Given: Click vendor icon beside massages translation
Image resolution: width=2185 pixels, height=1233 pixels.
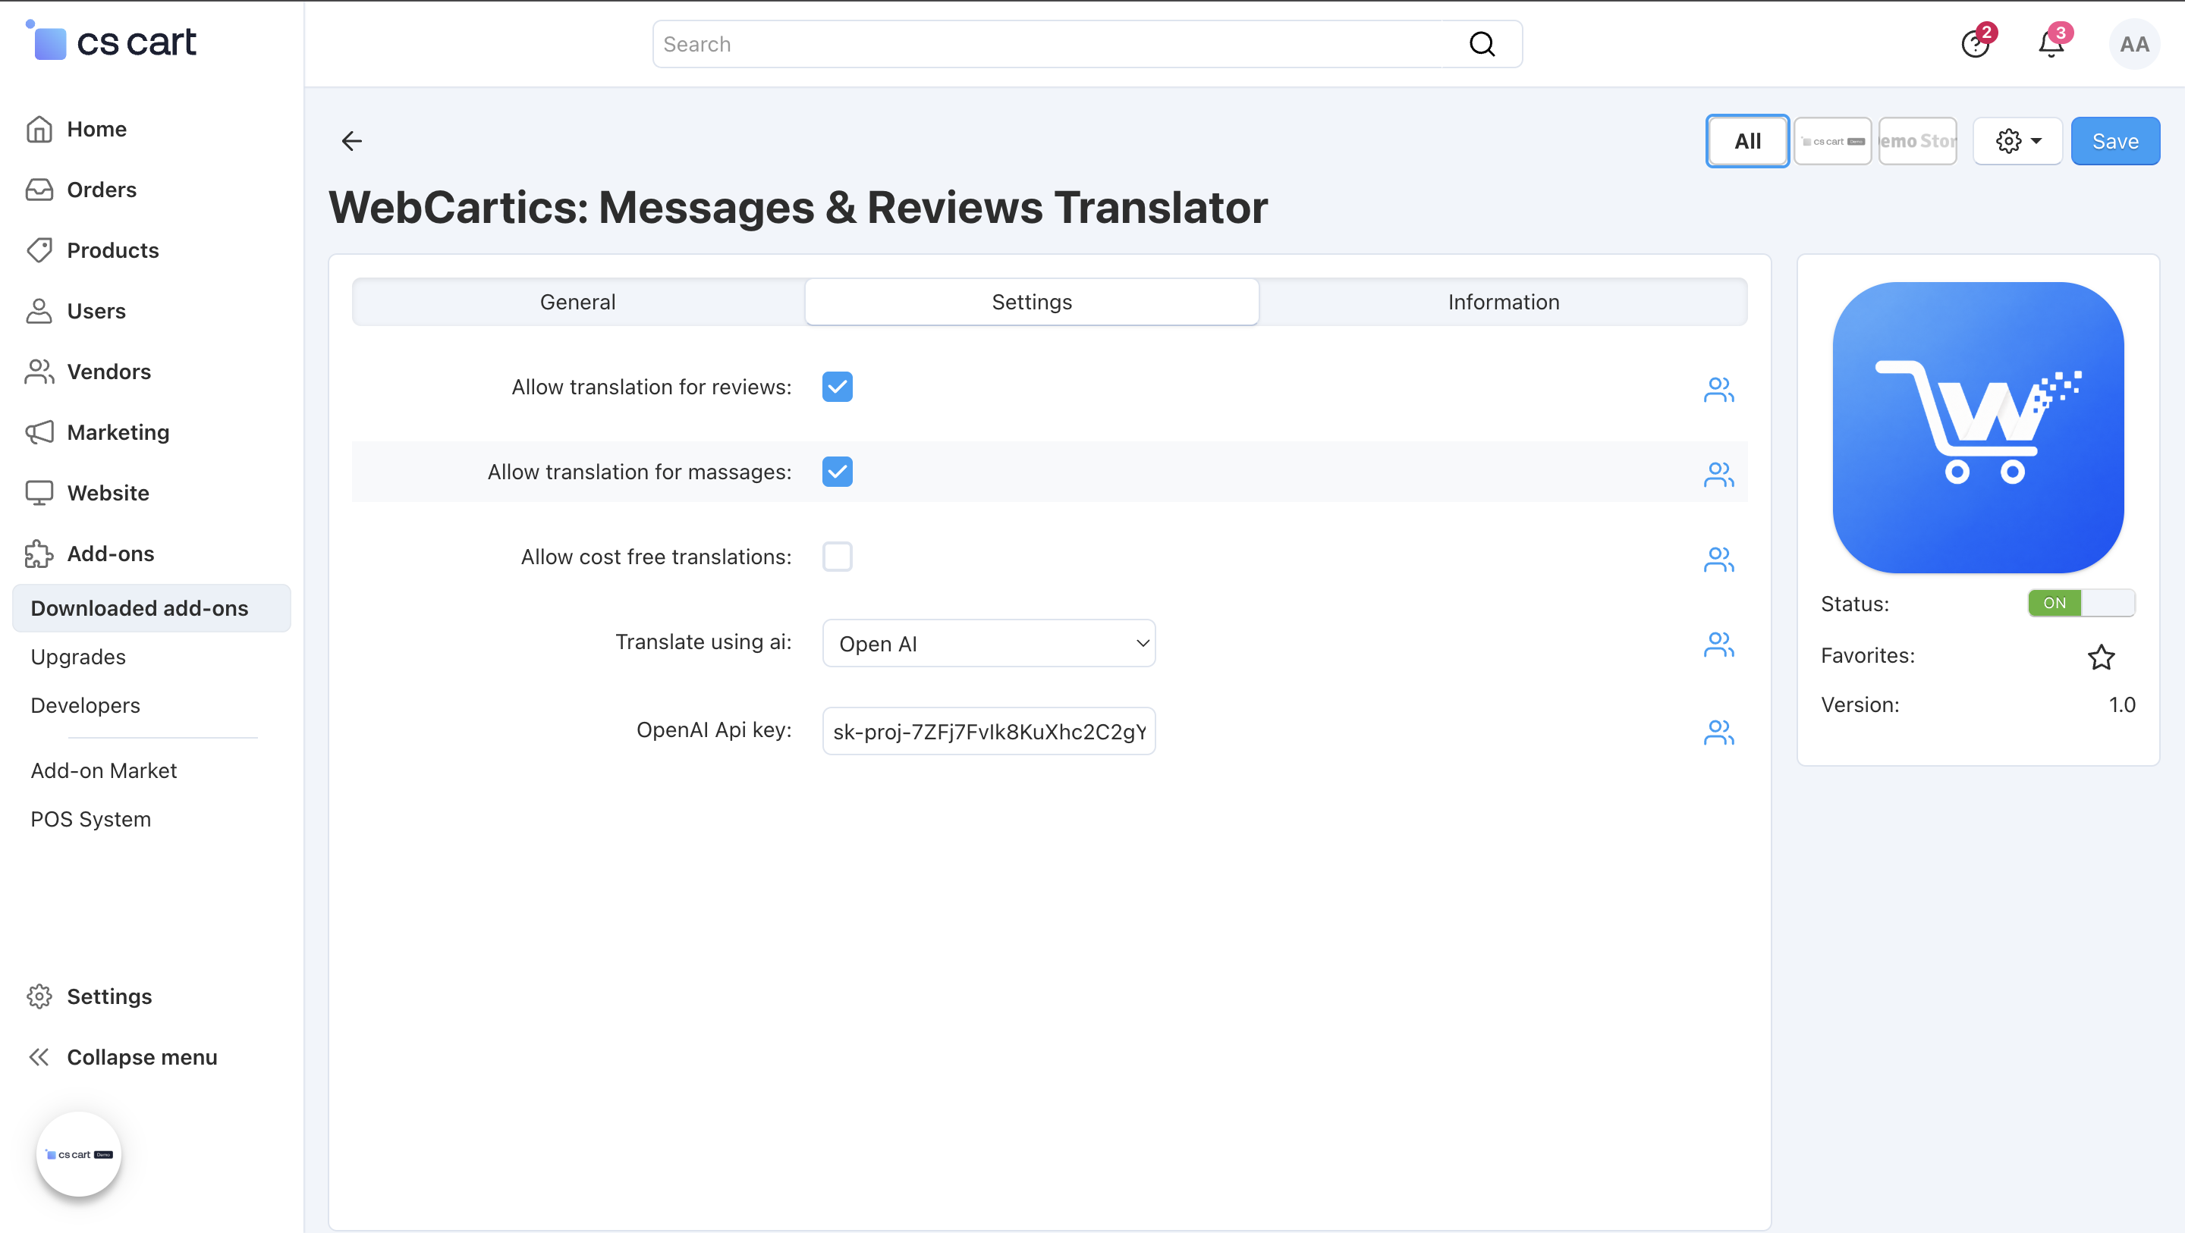Looking at the screenshot, I should coord(1718,474).
